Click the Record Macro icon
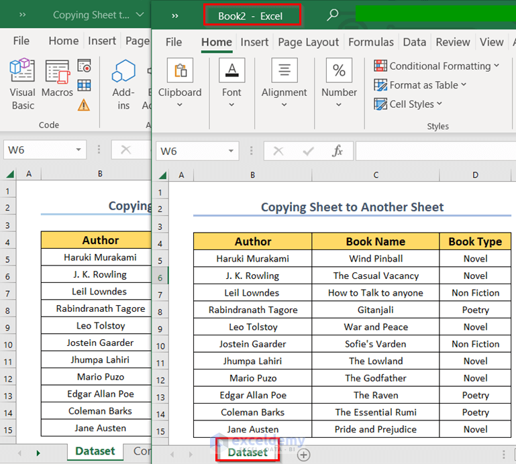The width and height of the screenshot is (516, 464). [x=84, y=66]
